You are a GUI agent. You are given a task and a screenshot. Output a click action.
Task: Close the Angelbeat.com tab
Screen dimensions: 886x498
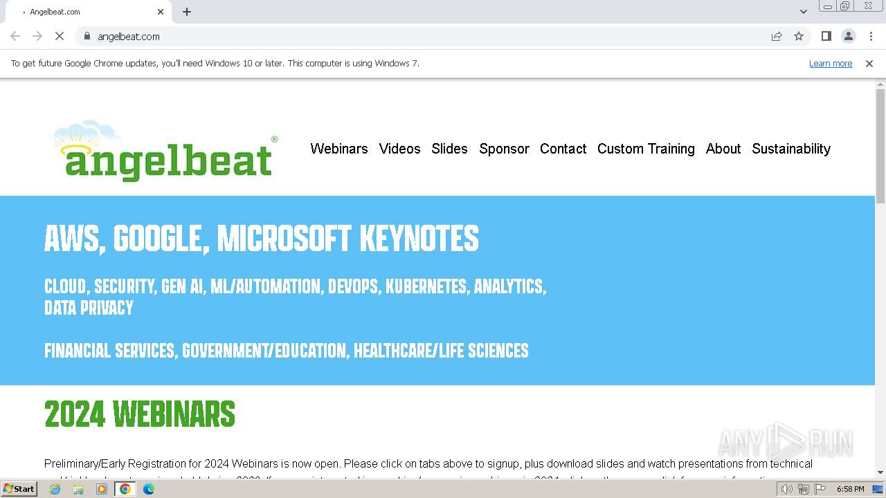click(x=161, y=12)
